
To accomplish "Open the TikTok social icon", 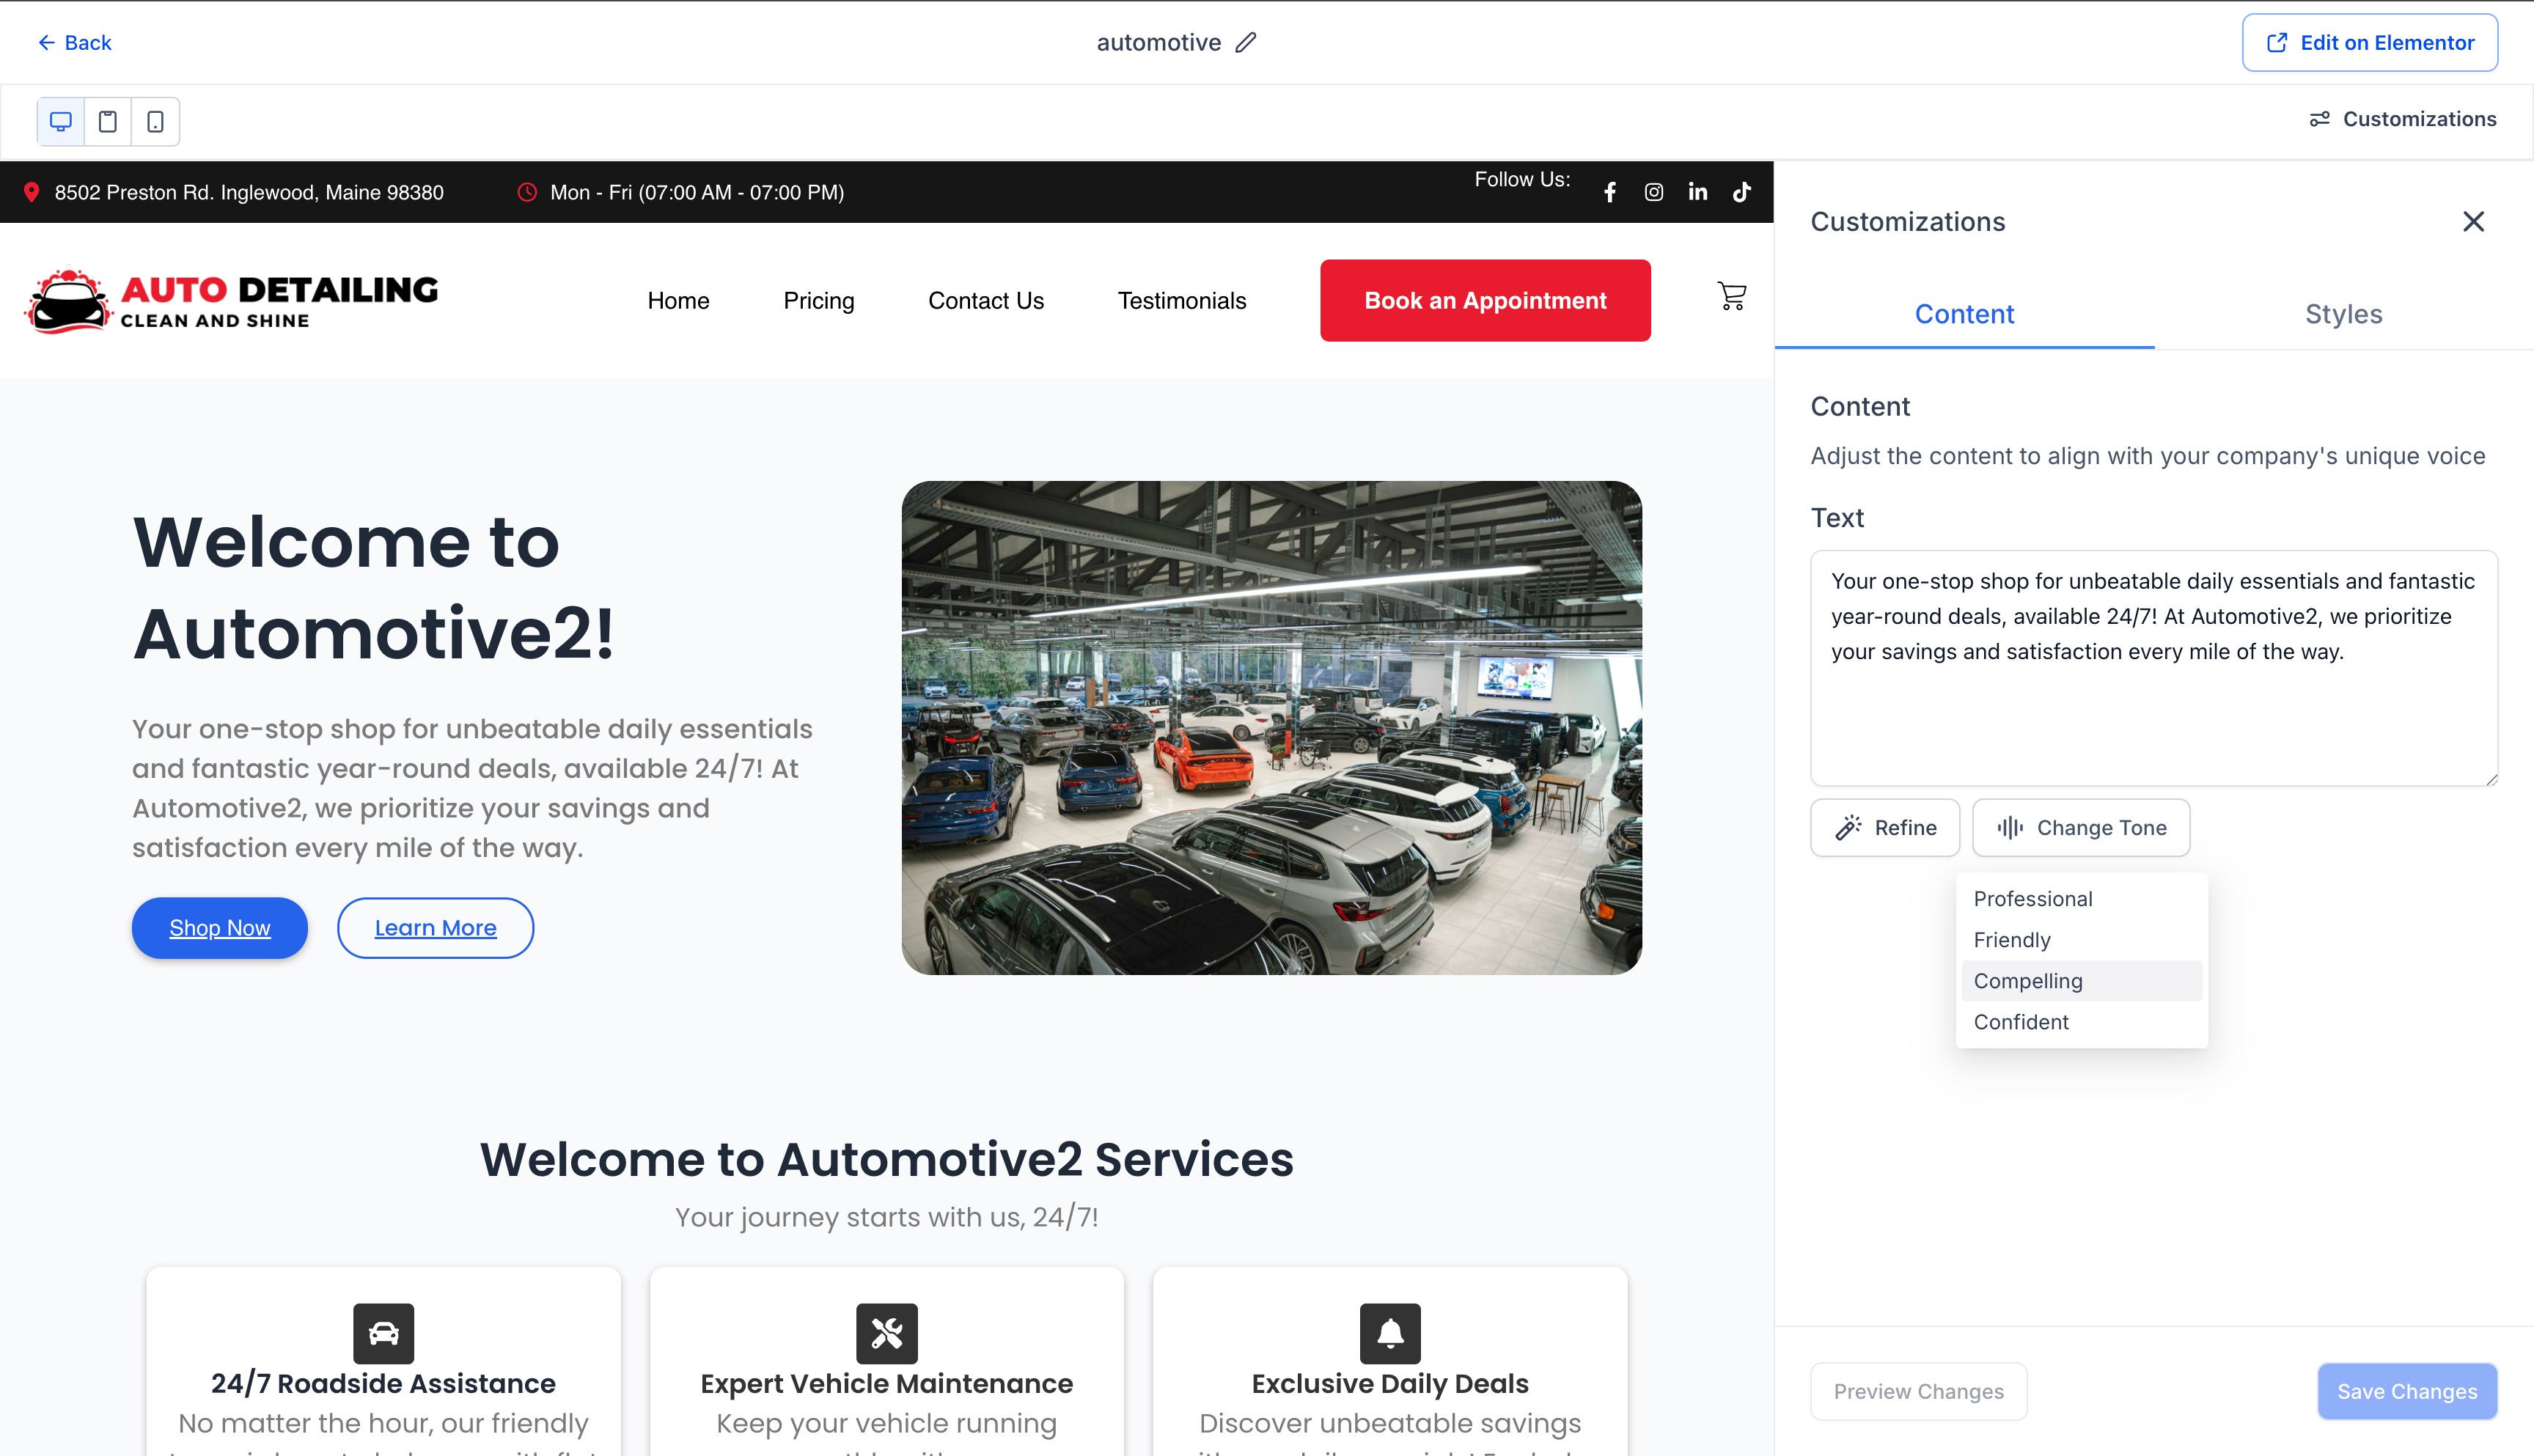I will click(x=1742, y=192).
